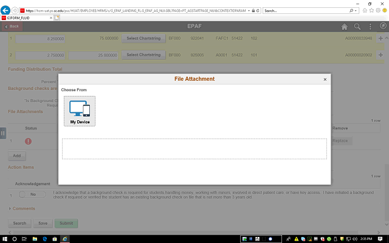Open the EPAF home icon

click(345, 27)
